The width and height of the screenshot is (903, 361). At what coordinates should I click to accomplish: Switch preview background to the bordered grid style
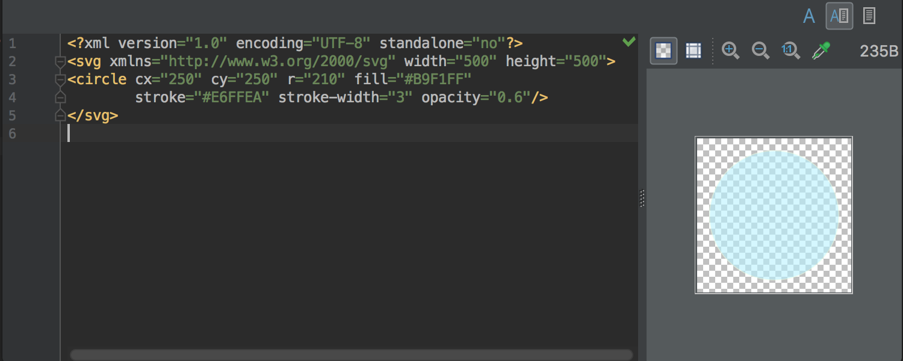tap(693, 51)
